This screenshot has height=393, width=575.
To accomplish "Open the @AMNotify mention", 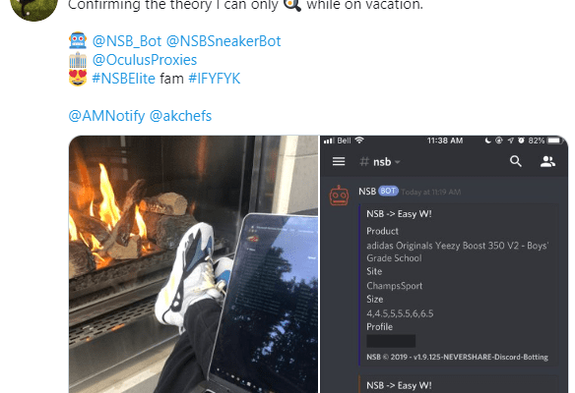I will point(106,116).
